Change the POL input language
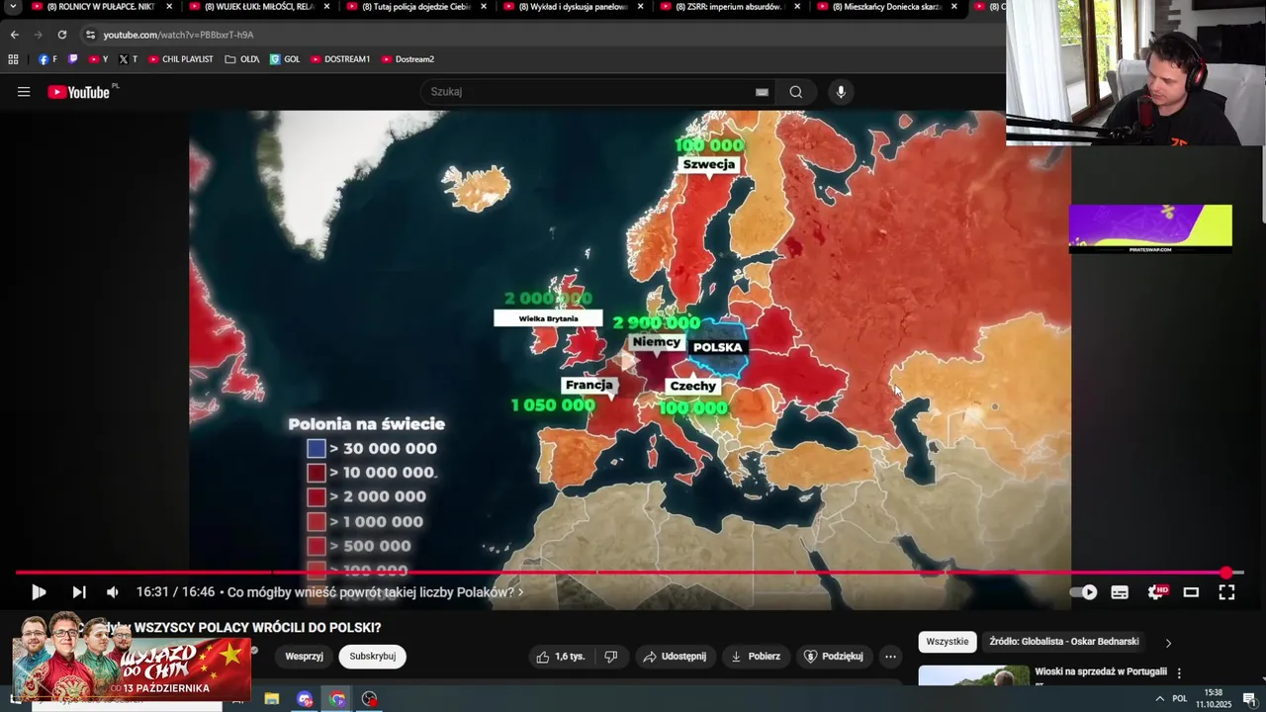Image resolution: width=1266 pixels, height=712 pixels. coord(1180,699)
